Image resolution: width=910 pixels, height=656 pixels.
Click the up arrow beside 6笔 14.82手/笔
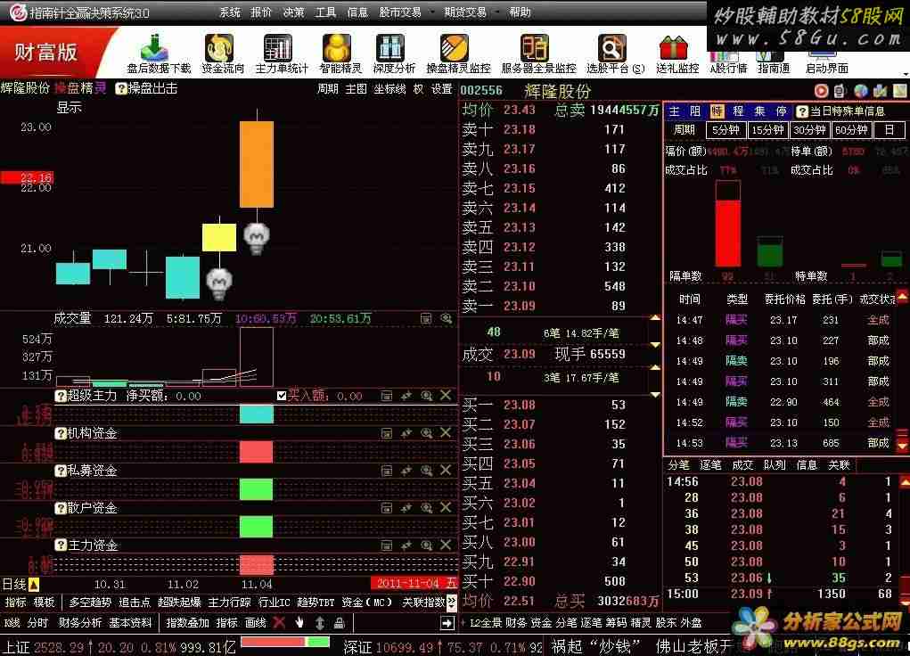click(655, 318)
